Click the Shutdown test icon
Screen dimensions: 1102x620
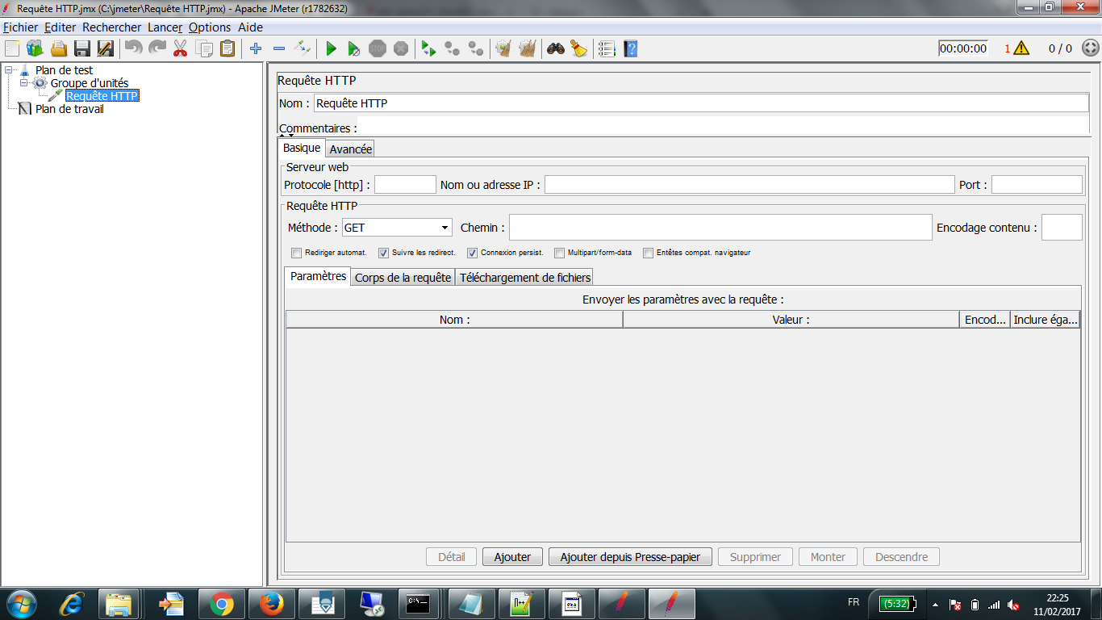click(x=400, y=48)
